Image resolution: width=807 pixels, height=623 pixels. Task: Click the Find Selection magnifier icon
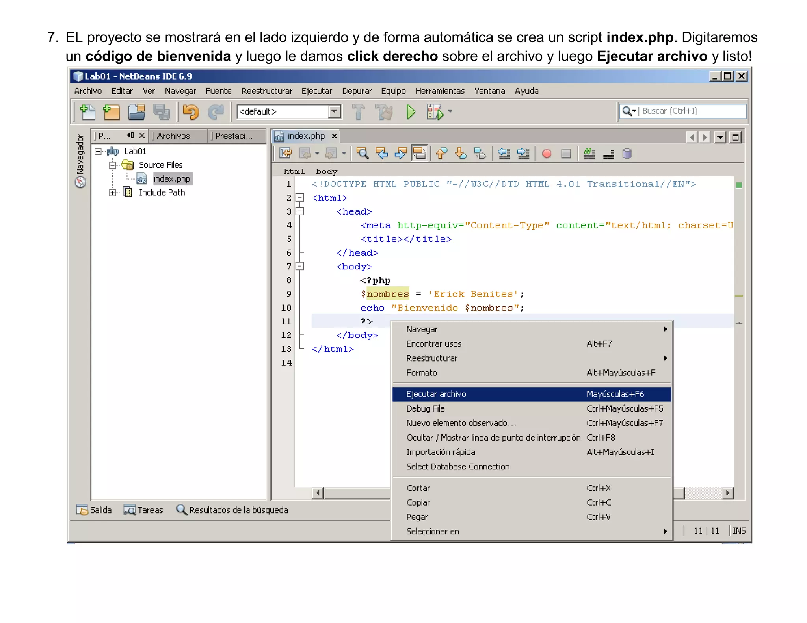pyautogui.click(x=362, y=153)
